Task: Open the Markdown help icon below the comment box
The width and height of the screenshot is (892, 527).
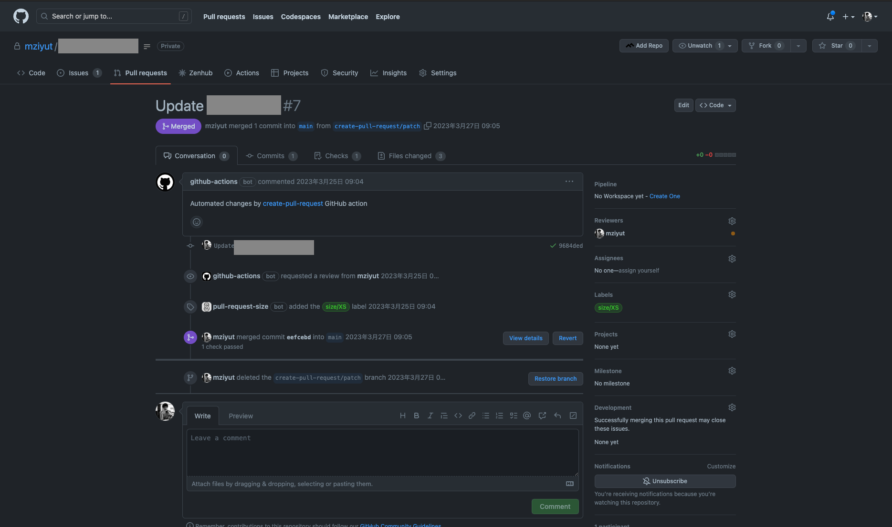Action: [x=570, y=484]
